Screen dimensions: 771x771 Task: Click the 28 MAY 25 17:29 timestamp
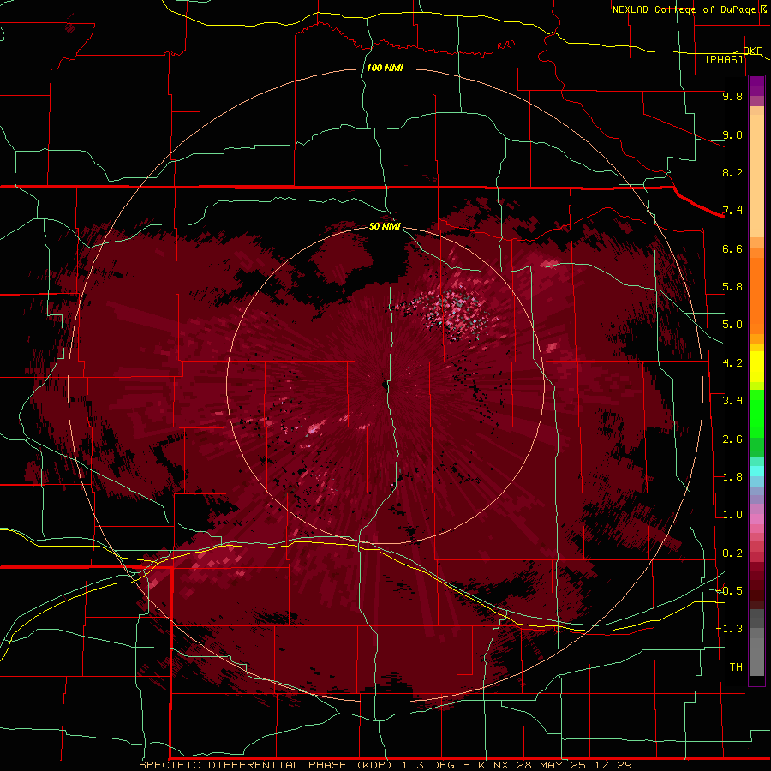(574, 765)
